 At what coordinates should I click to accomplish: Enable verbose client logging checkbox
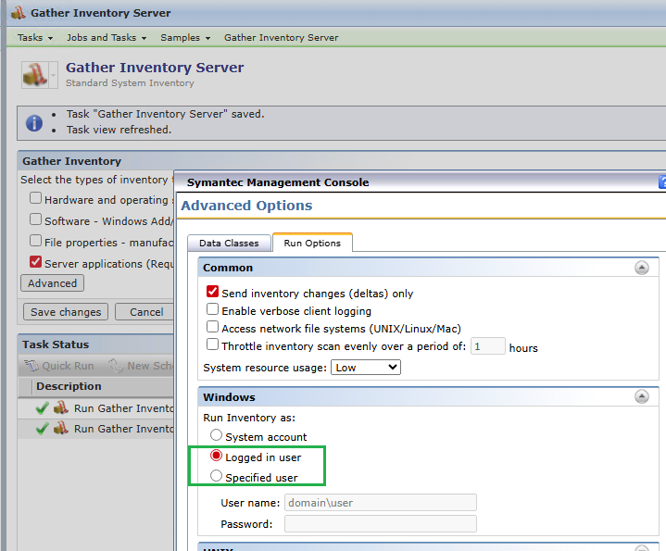click(x=212, y=309)
